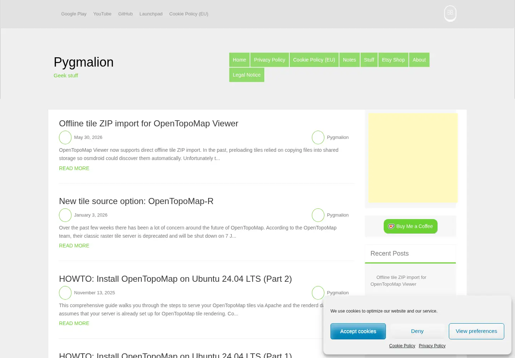The image size is (515, 358).
Task: Deny cookies in the consent banner
Action: click(x=417, y=332)
